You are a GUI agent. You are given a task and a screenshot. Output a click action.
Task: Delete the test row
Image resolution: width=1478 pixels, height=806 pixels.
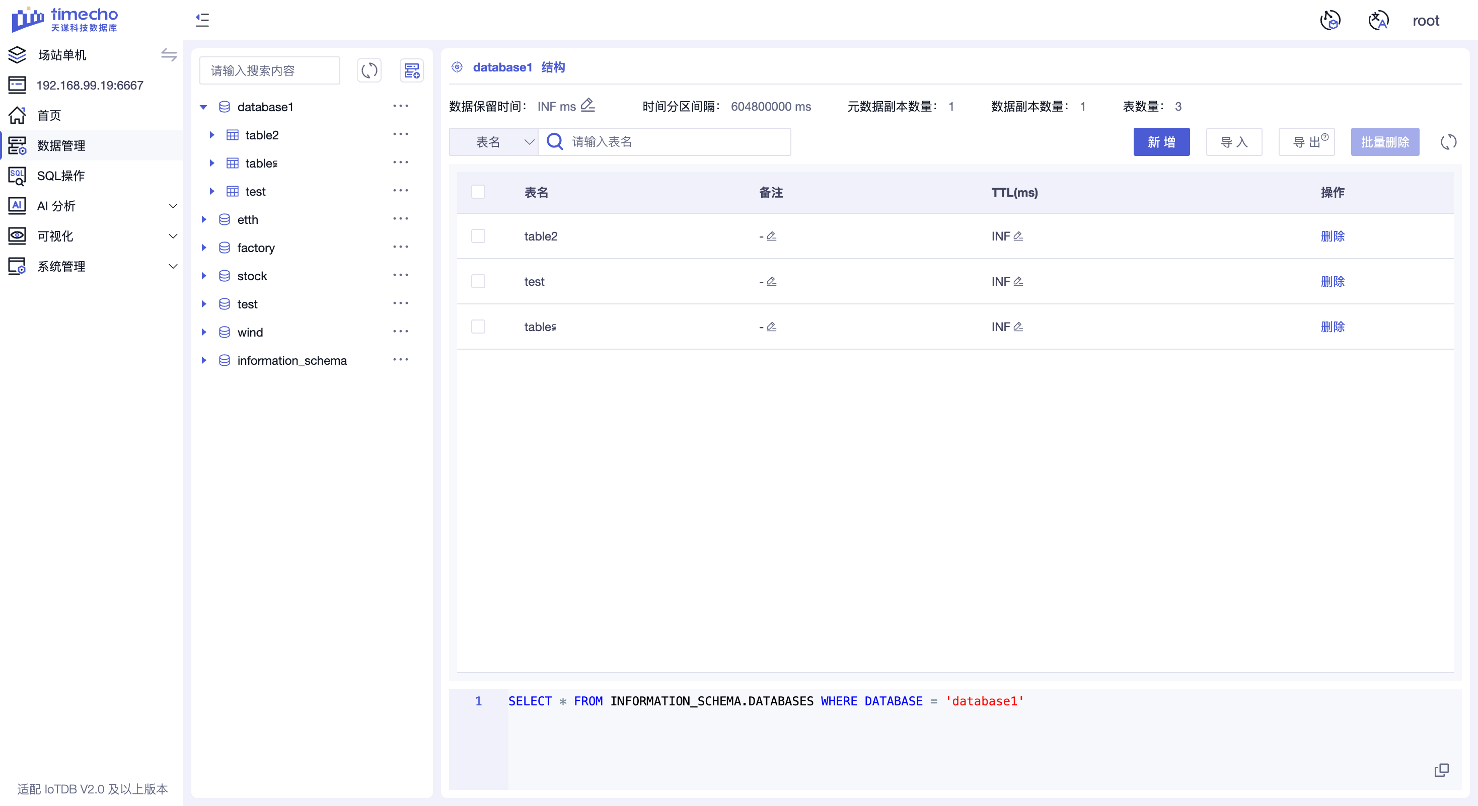1333,281
